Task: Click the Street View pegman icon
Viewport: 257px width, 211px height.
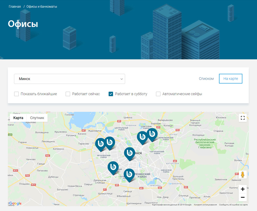Action: pyautogui.click(x=242, y=175)
